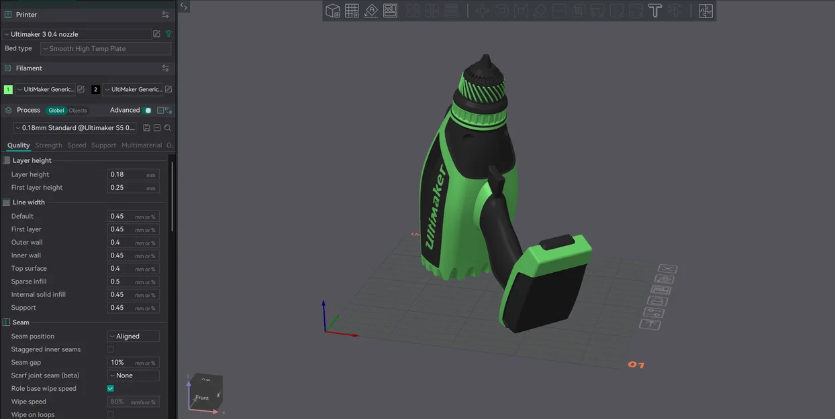This screenshot has height=419, width=835.
Task: Search within process settings
Action: coord(168,127)
